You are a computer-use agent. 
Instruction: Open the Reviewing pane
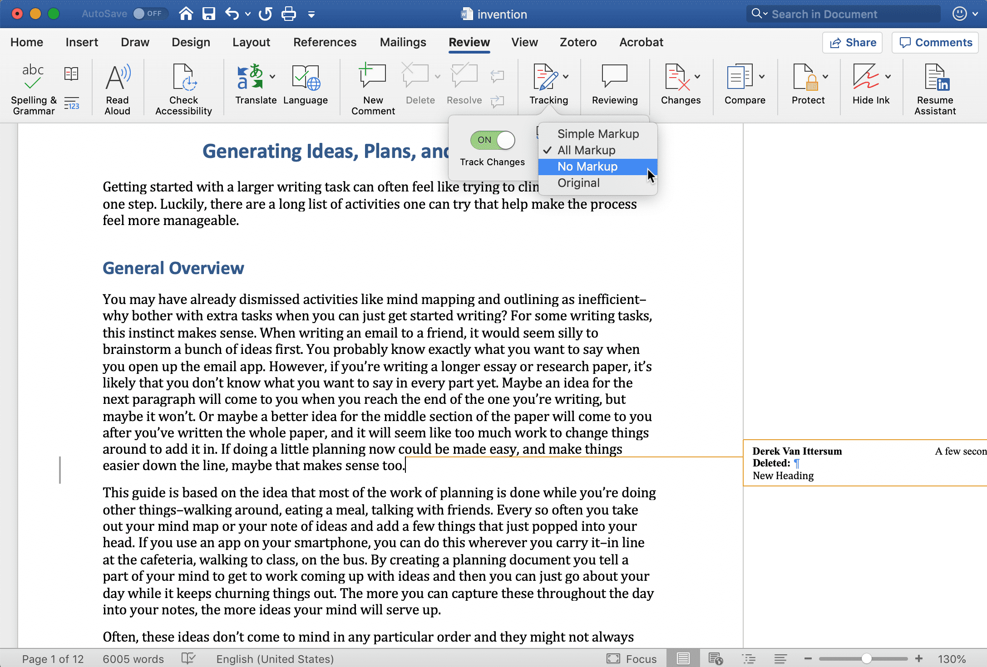614,84
